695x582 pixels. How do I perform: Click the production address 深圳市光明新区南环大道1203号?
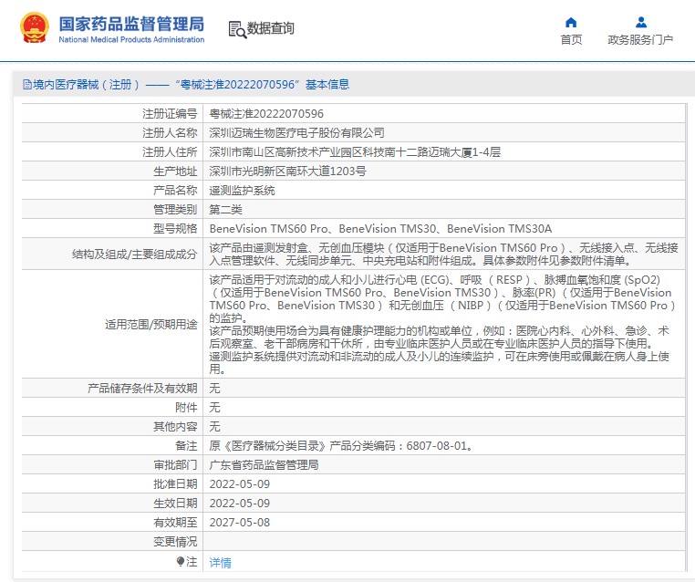pos(287,171)
